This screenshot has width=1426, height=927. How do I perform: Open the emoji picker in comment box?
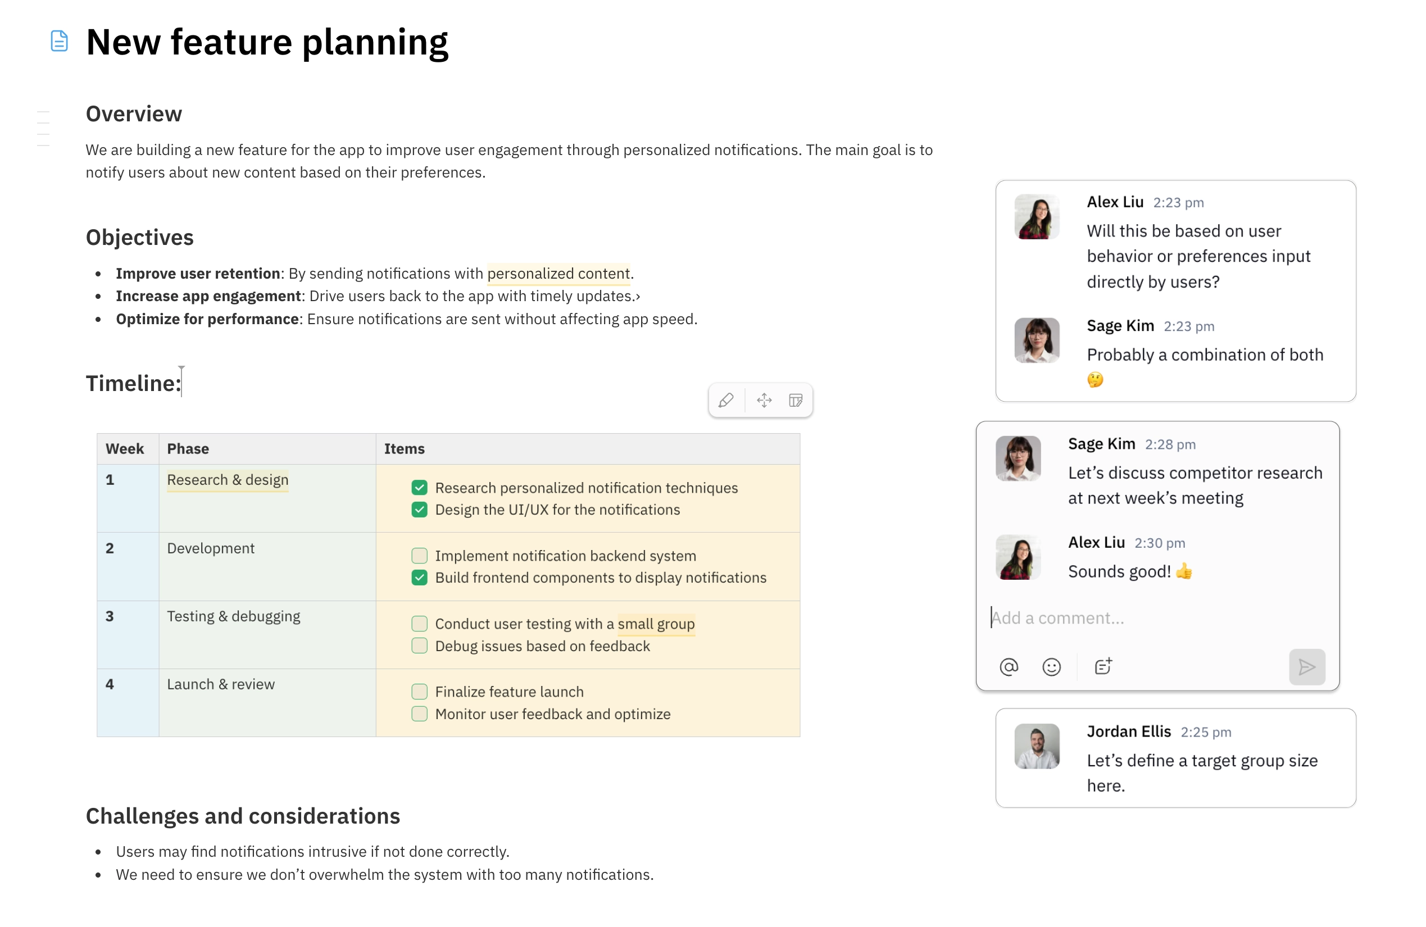point(1051,666)
